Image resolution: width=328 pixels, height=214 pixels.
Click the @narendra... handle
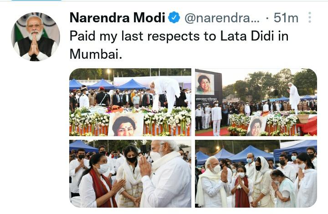click(x=222, y=18)
